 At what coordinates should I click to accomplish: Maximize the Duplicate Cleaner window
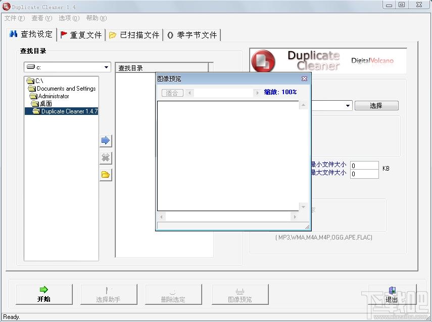(x=402, y=5)
